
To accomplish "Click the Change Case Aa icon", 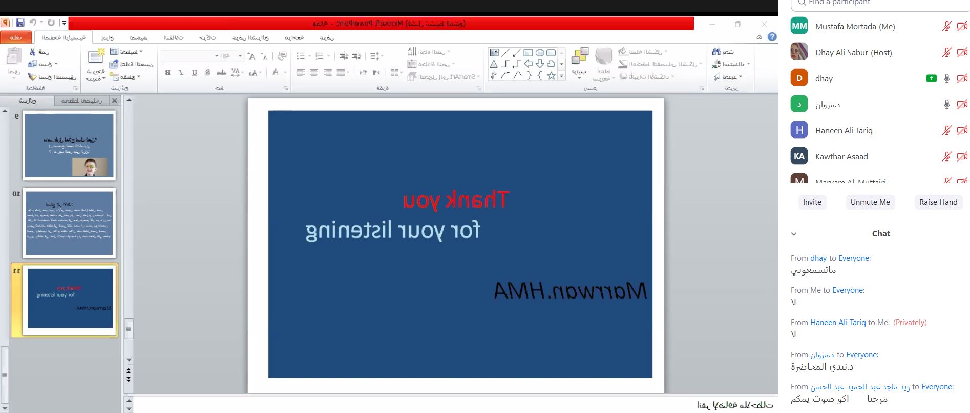I will click(254, 73).
